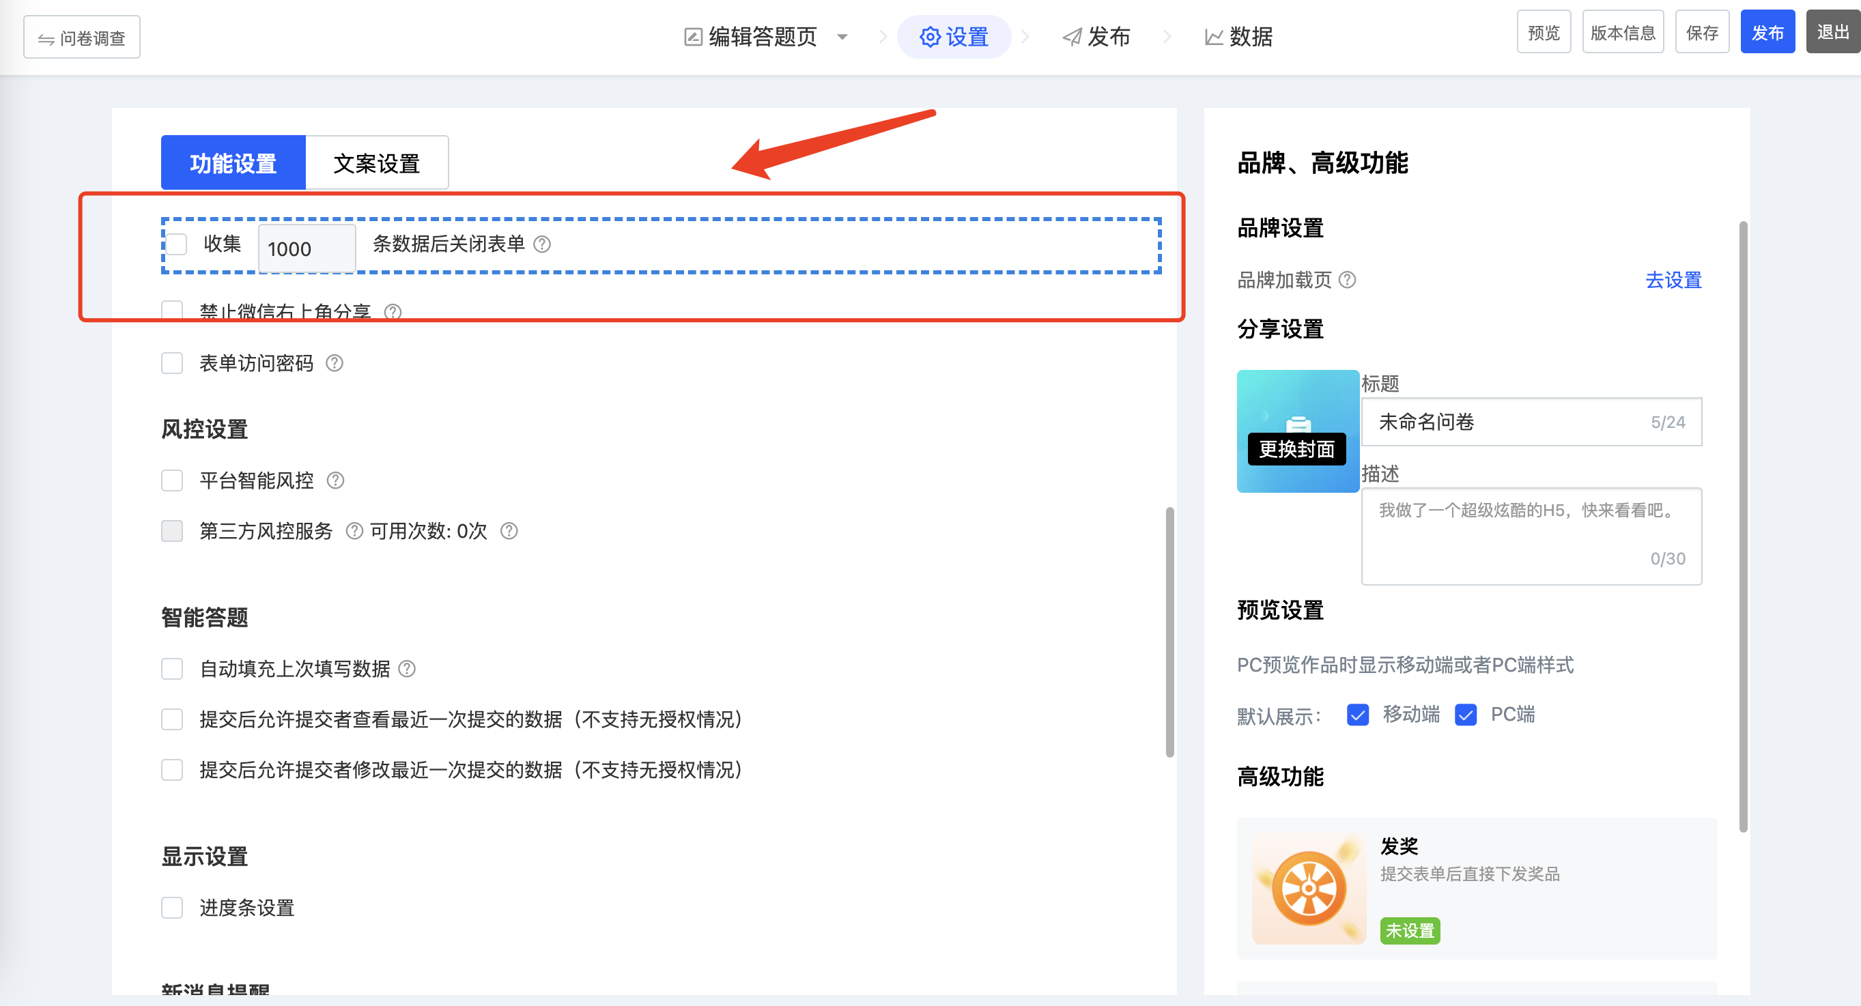Go to the 发布 step

pos(1096,37)
